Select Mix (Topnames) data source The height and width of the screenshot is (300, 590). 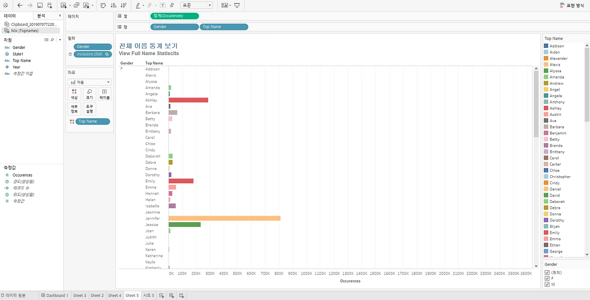pyautogui.click(x=30, y=30)
